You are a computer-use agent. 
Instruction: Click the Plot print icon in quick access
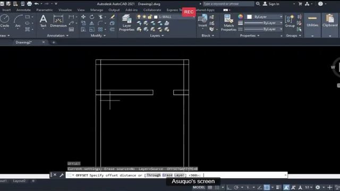tap(30, 4)
